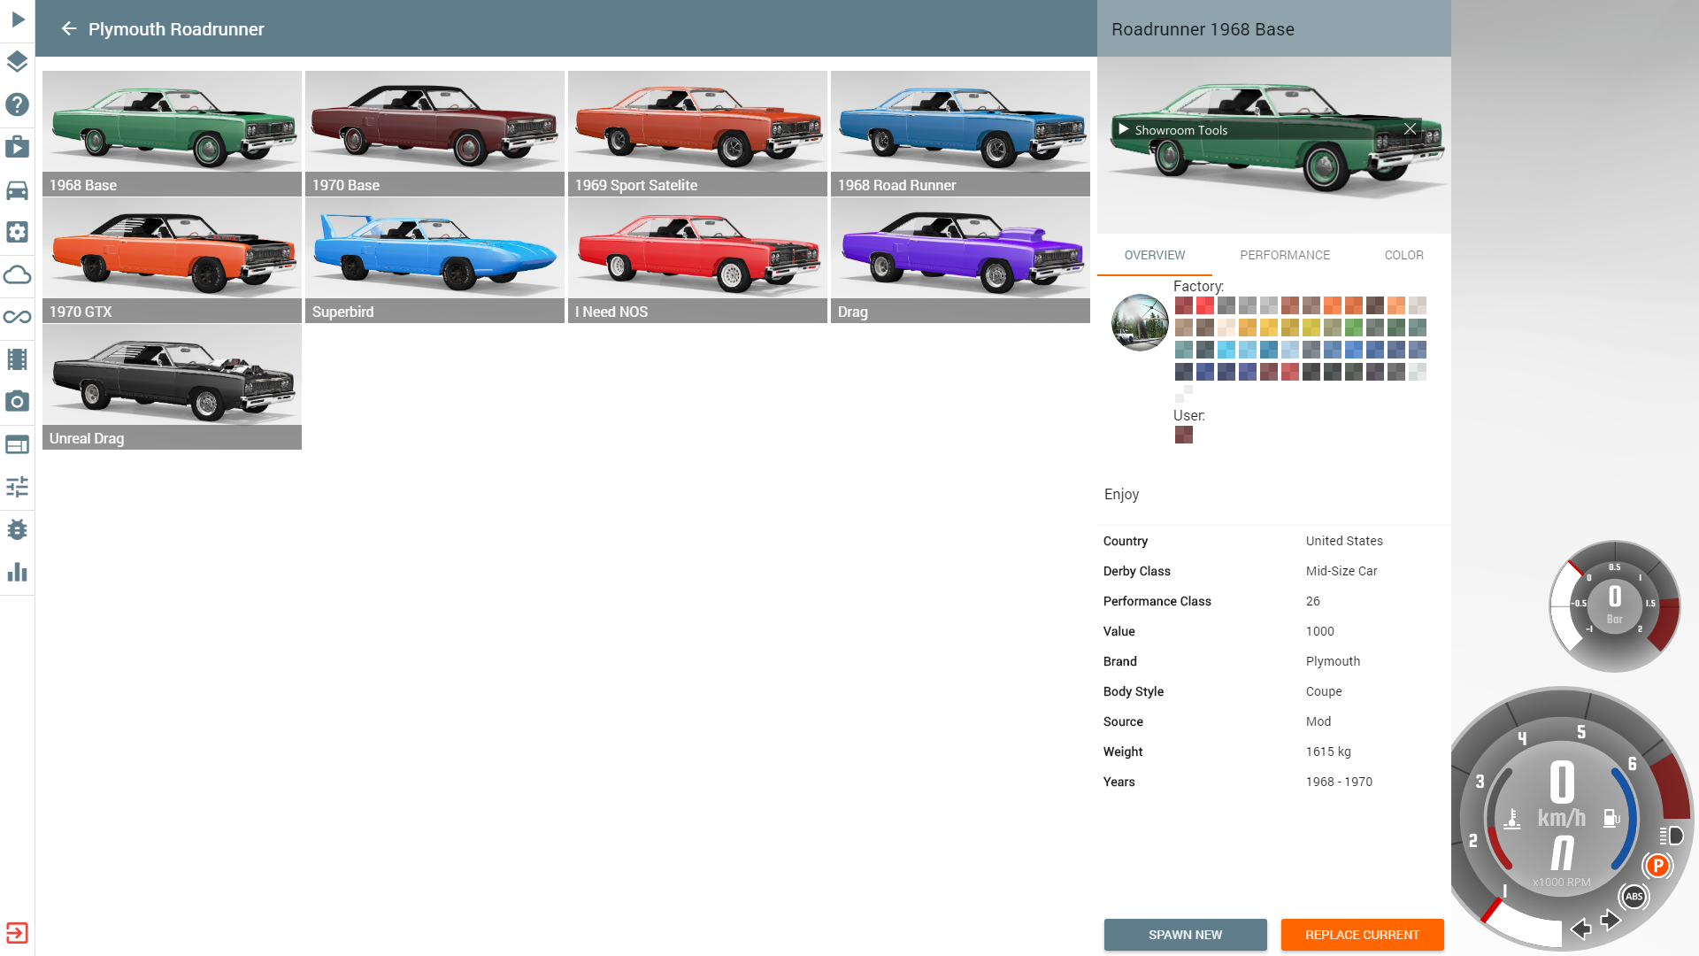
Task: Click the Source value Mod
Action: pyautogui.click(x=1318, y=721)
